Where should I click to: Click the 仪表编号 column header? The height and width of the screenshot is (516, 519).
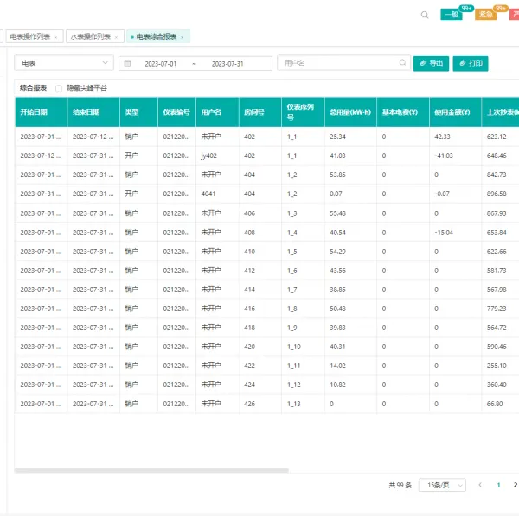(x=176, y=112)
